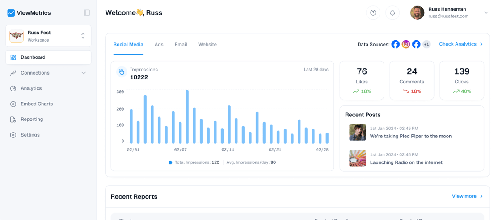
Task: Click the Avg. Impressions/day value
Action: tap(273, 162)
